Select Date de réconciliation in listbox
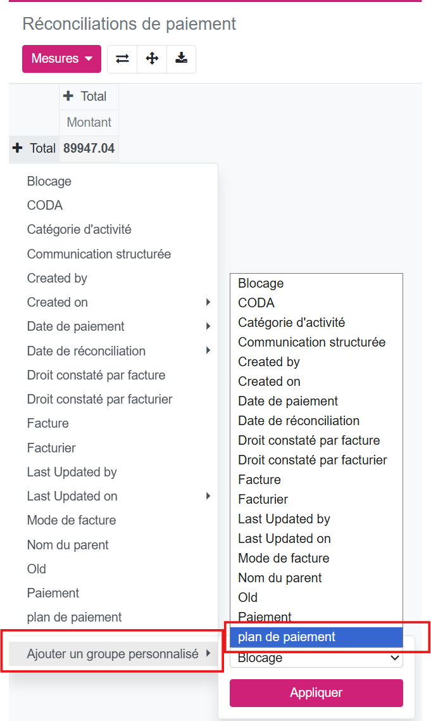 [299, 421]
